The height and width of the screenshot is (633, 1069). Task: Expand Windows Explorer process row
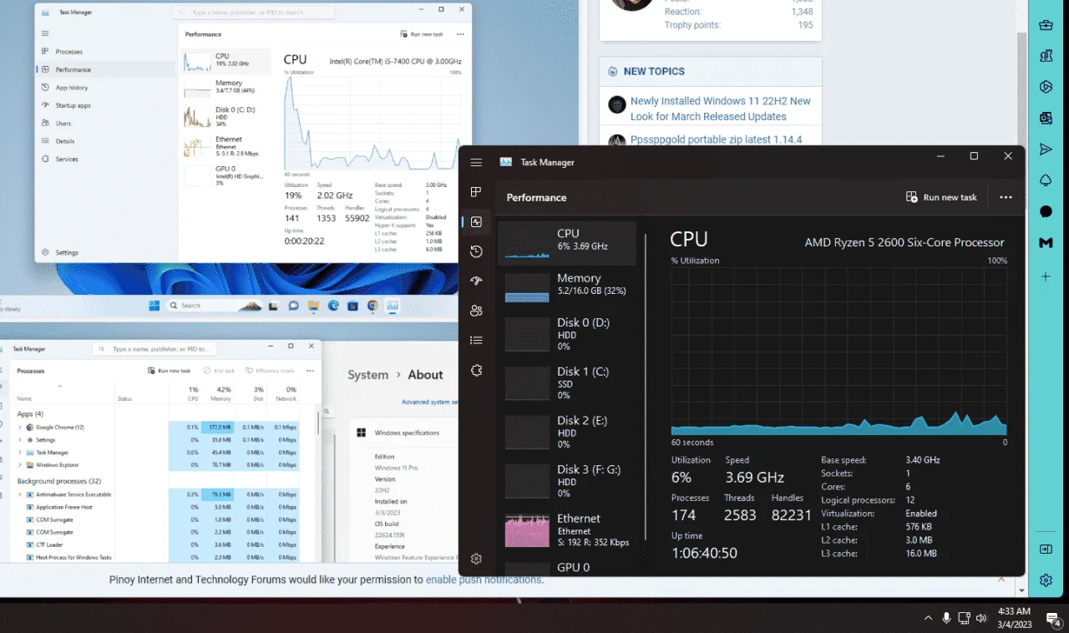[20, 465]
